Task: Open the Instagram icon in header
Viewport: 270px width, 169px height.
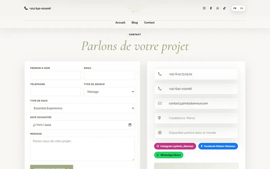Action: click(204, 8)
